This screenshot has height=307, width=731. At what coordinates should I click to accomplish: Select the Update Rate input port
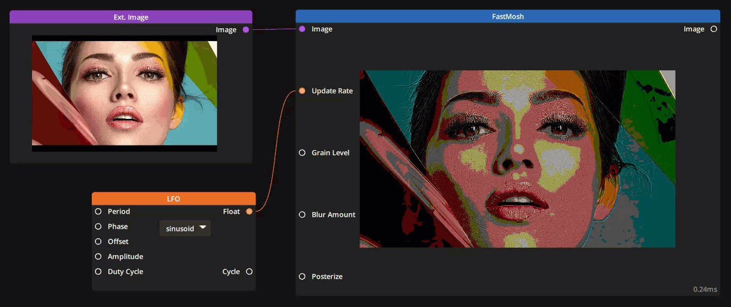coord(302,91)
